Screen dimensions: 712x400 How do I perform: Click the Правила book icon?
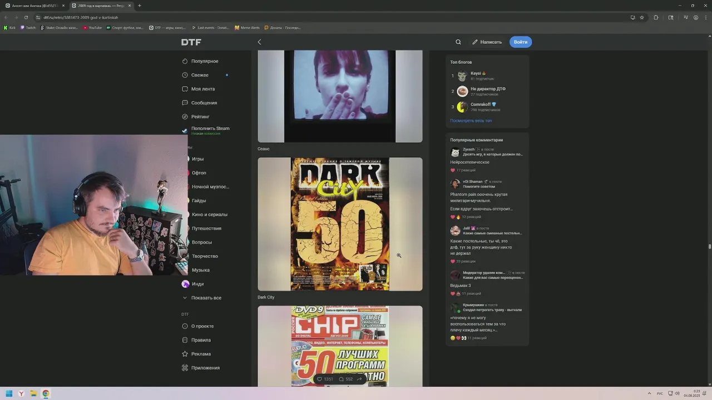[185, 340]
